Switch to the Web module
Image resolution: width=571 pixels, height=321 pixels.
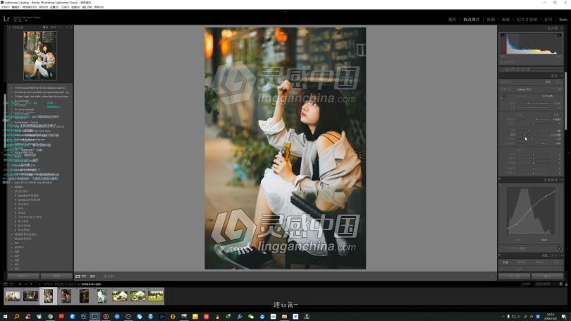click(x=563, y=20)
